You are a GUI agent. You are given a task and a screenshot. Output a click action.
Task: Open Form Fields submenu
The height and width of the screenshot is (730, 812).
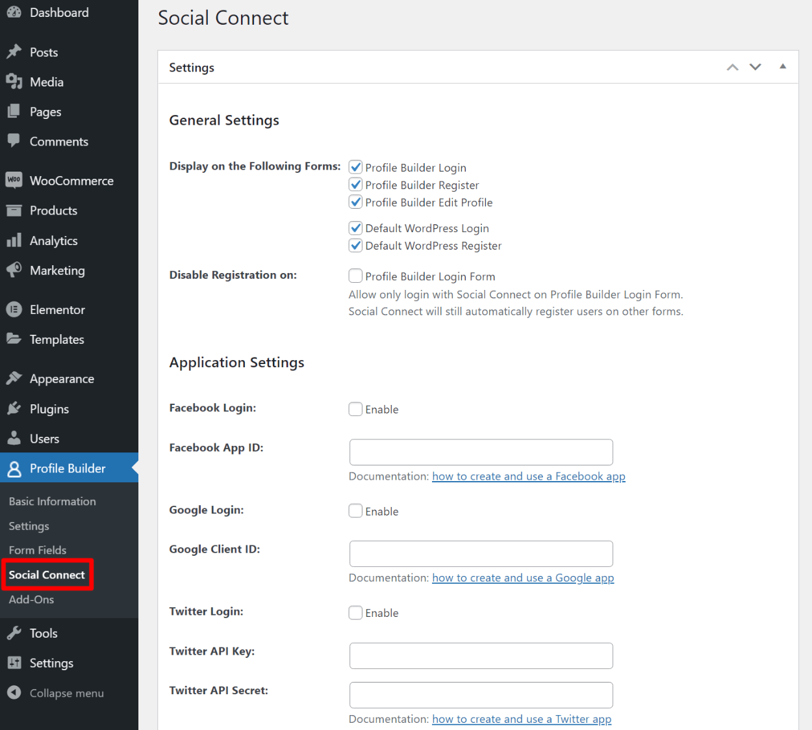coord(38,550)
